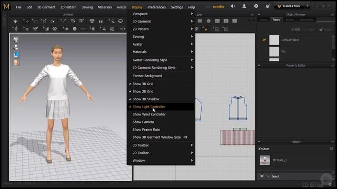The image size is (337, 189).
Task: Open the Settings menu
Action: (x=177, y=7)
